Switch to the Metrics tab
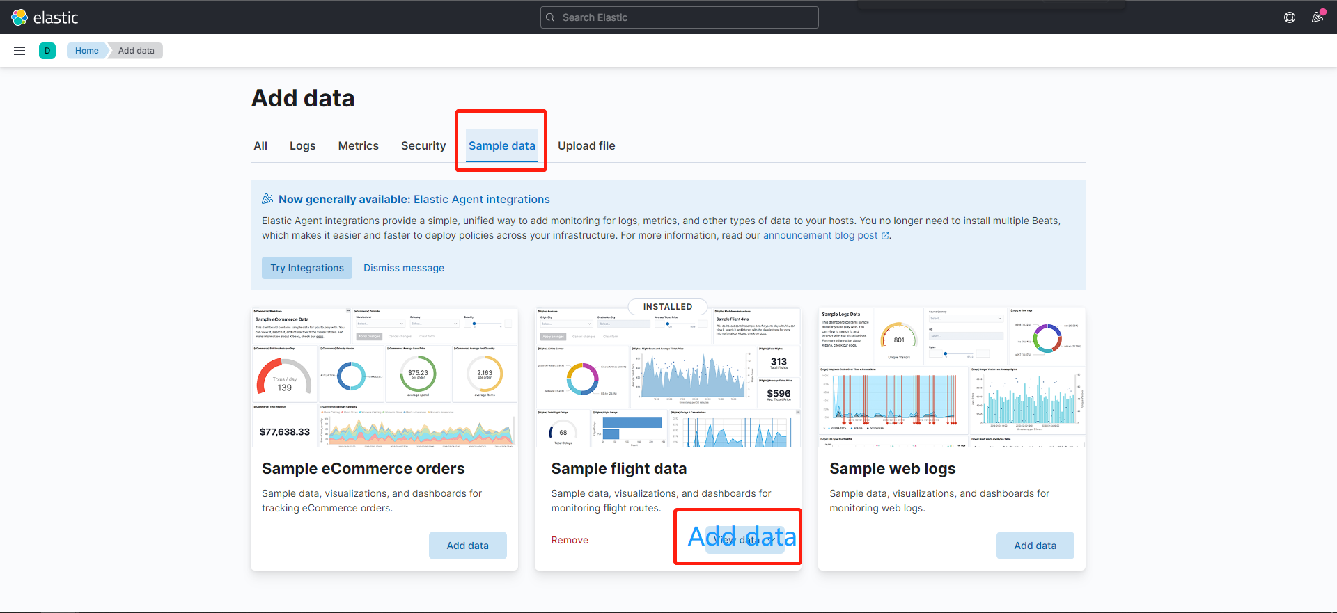 pos(359,145)
